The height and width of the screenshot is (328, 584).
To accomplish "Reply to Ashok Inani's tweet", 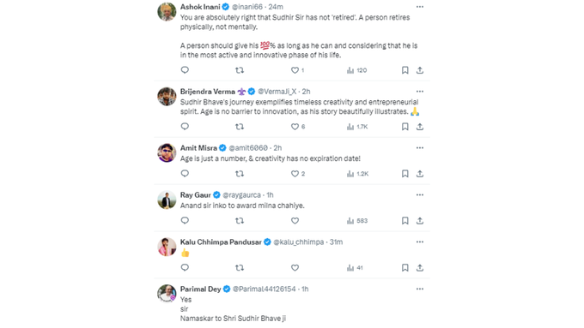I will pos(185,70).
